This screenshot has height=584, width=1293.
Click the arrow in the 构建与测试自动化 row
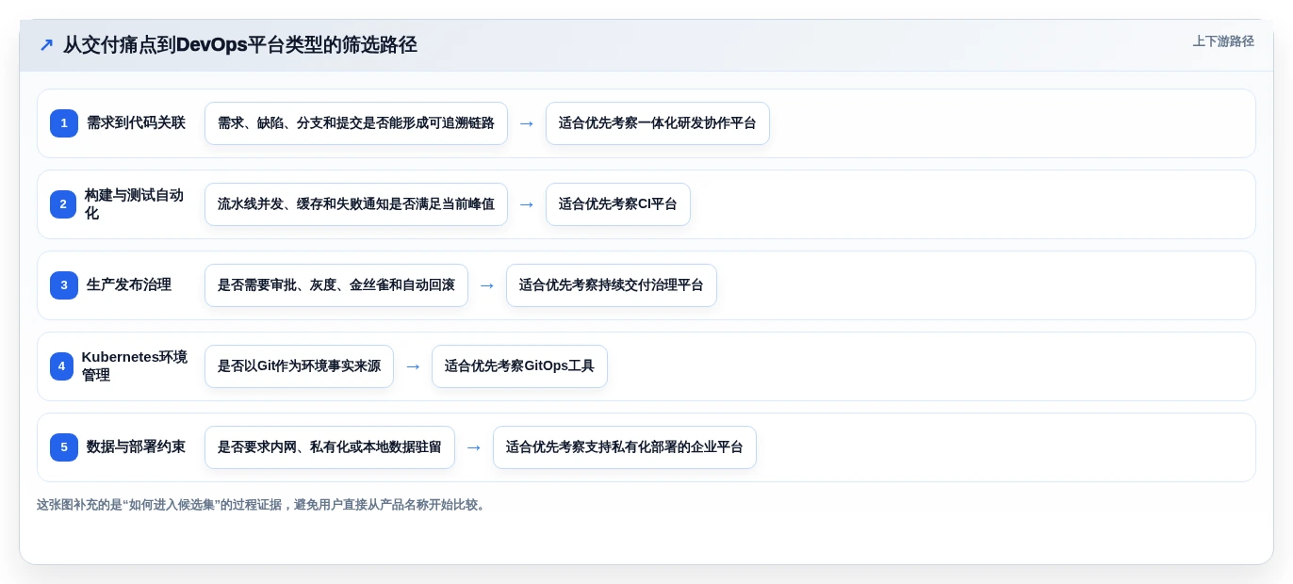(527, 204)
